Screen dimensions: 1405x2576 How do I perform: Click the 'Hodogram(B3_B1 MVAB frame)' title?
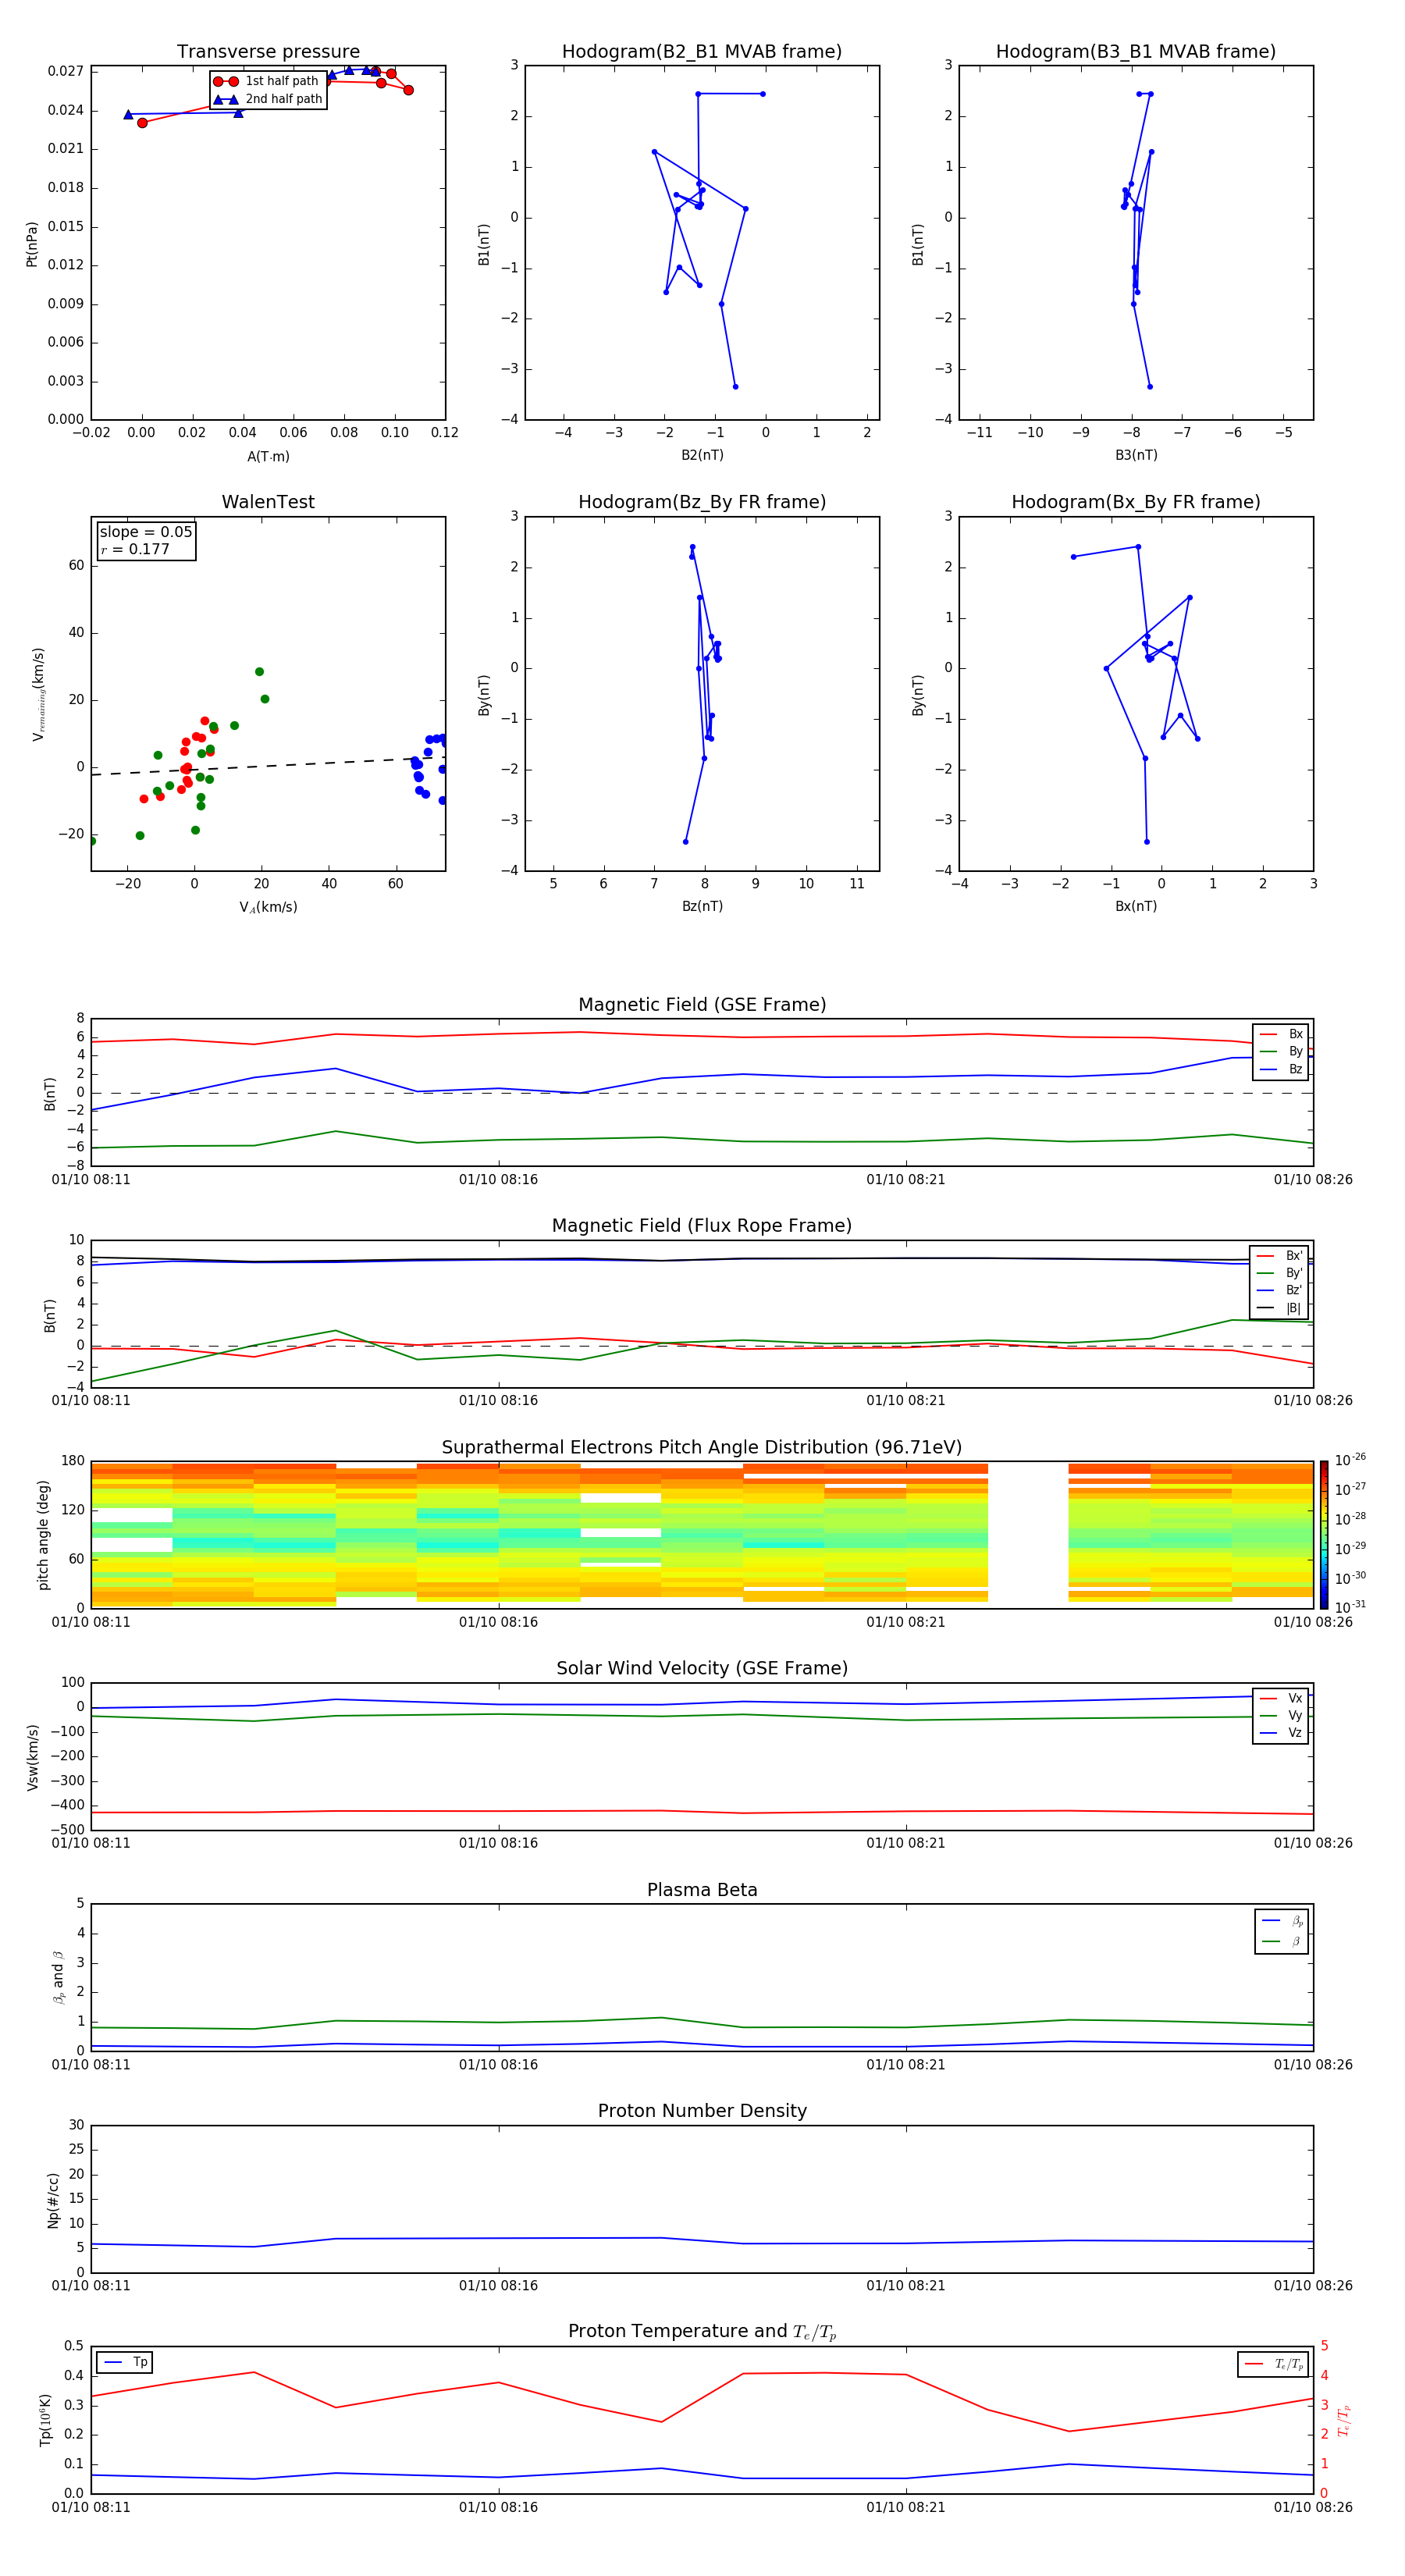point(1136,52)
